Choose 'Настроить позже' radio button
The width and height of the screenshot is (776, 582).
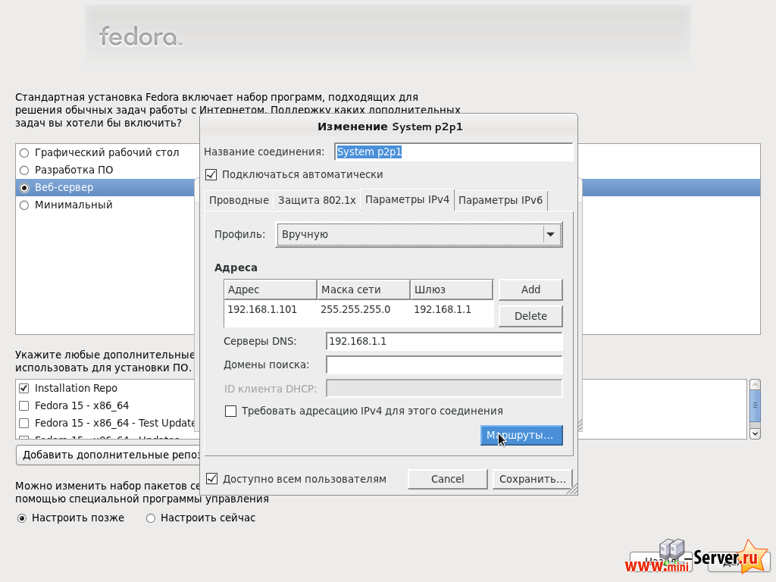tap(22, 518)
